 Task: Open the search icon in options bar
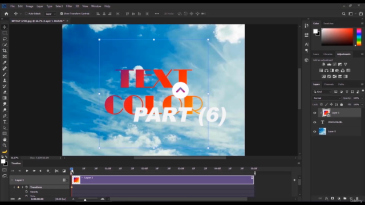tap(343, 14)
